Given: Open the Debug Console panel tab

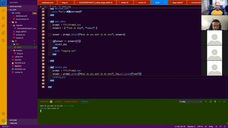Looking at the screenshot, I should coord(71,102).
